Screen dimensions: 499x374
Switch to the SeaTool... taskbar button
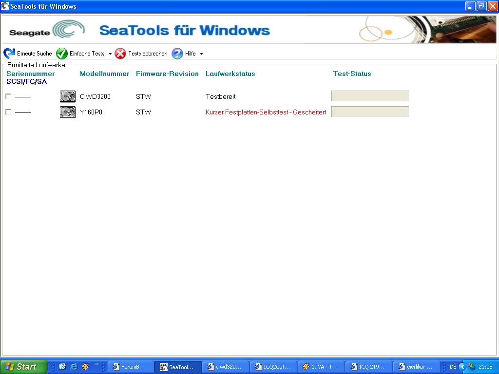click(178, 367)
